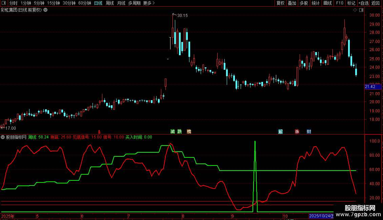
Task: Click the 跌 event marker
Action: click(x=180, y=131)
